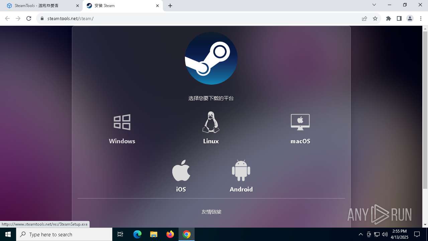This screenshot has height=241, width=428.
Task: Open the volume tray icon
Action: click(x=385, y=234)
